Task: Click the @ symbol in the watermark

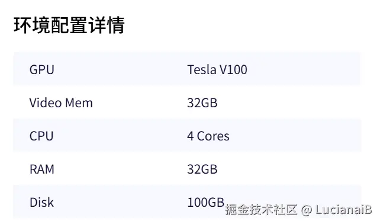Action: click(307, 210)
